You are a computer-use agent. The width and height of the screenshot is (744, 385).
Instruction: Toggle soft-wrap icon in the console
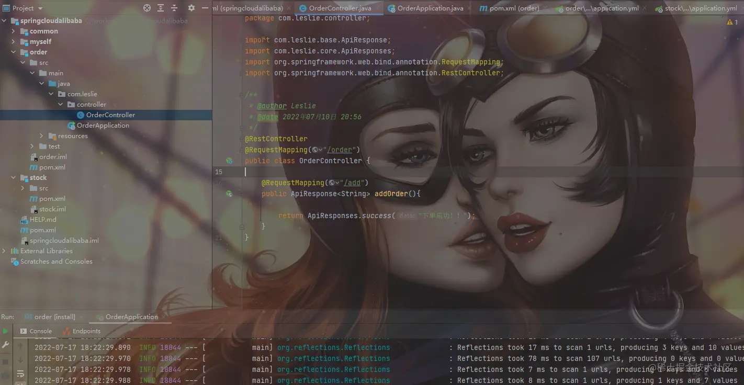tap(21, 373)
